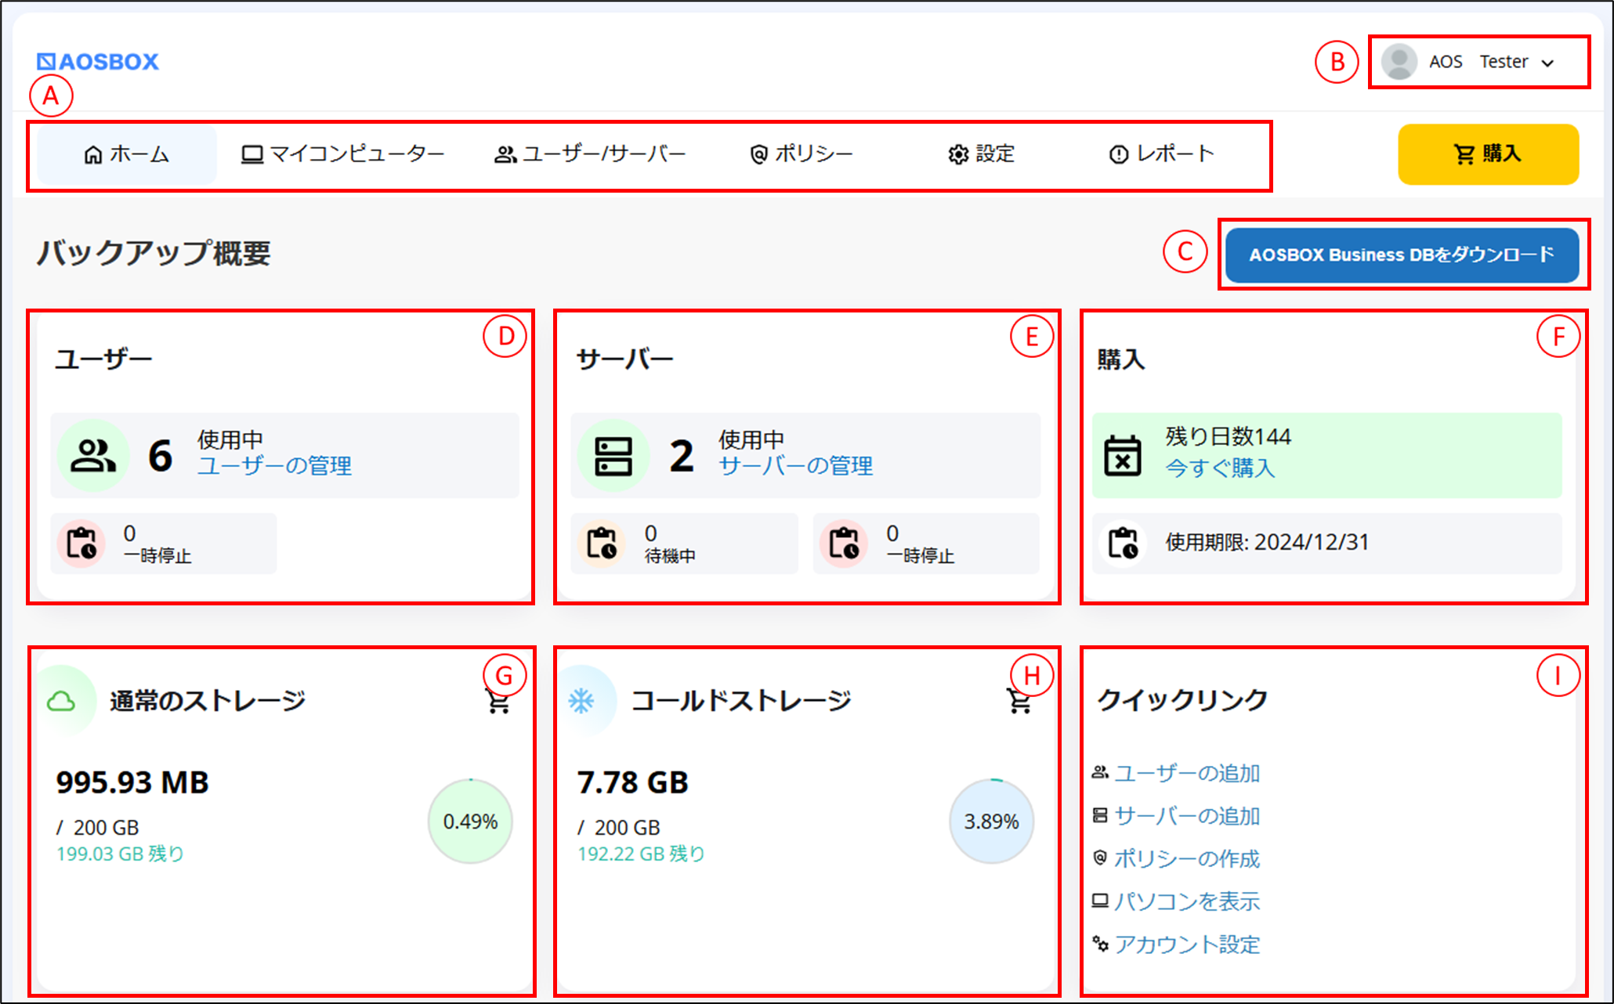The height and width of the screenshot is (1004, 1614).
Task: Click the server icon in サーバー card
Action: (x=613, y=456)
